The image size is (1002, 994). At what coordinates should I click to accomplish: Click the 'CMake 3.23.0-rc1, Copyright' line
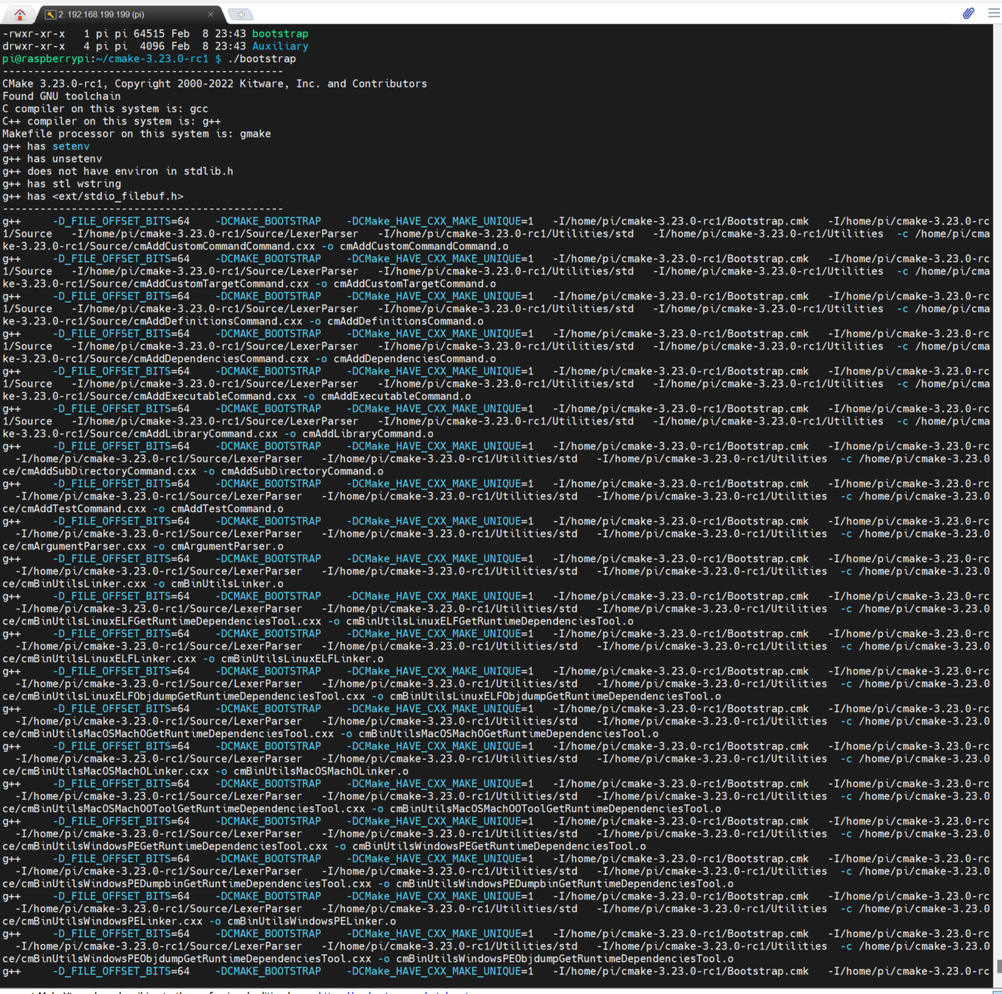(x=214, y=84)
